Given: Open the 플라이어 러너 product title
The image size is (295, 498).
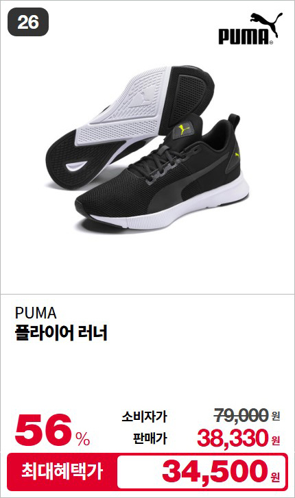Looking at the screenshot, I should click(62, 332).
